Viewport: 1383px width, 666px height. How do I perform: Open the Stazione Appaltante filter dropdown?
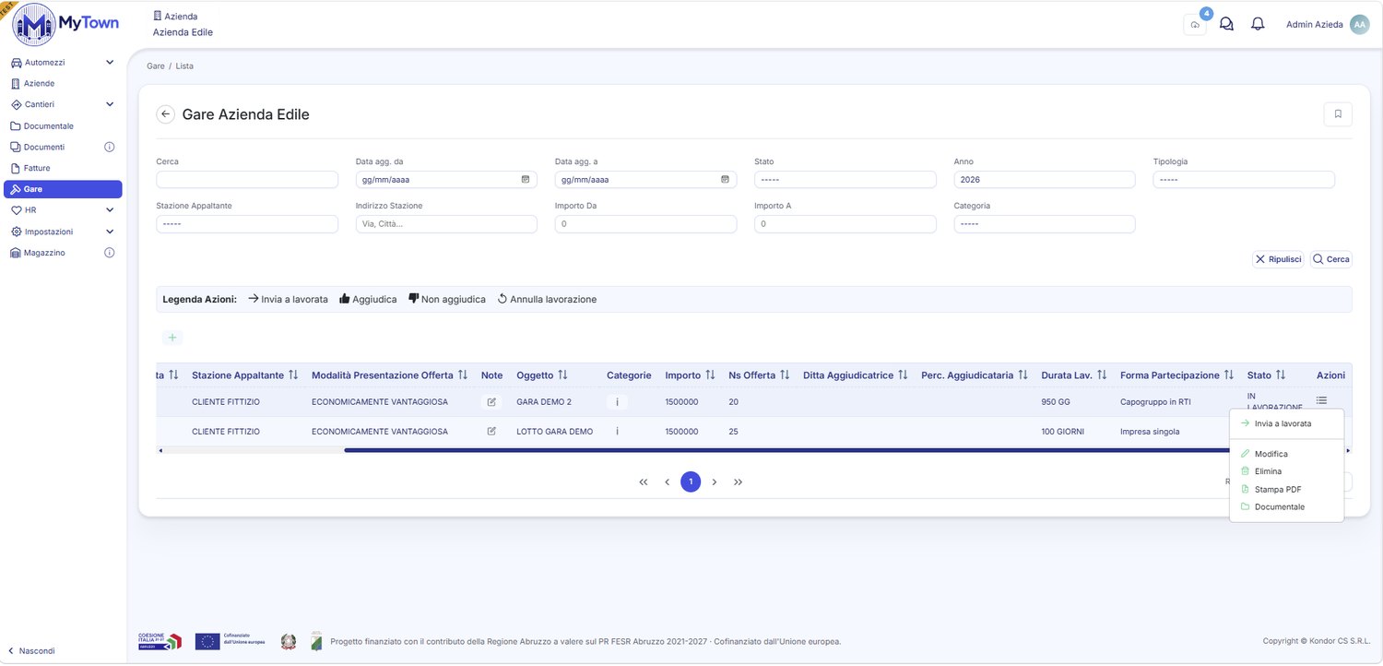247,224
